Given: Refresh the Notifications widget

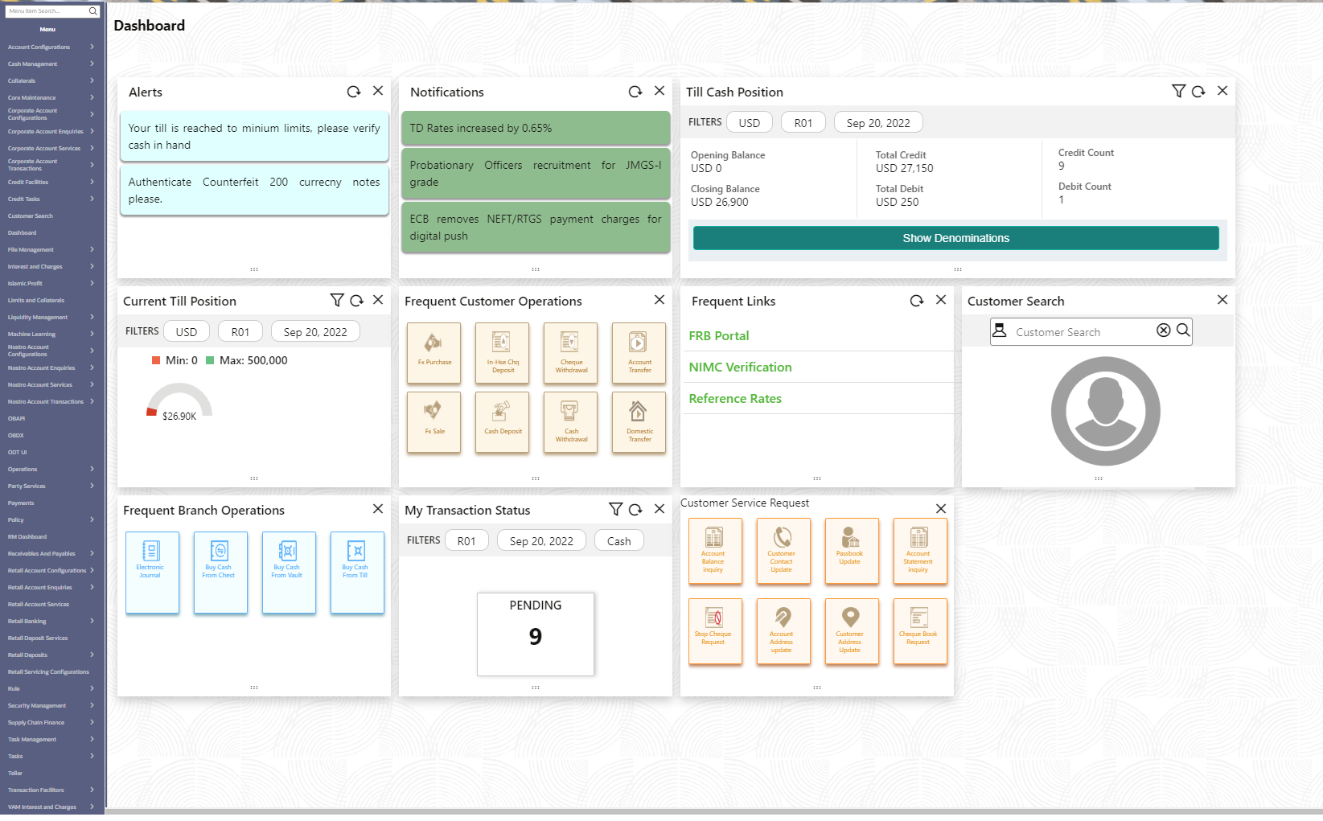Looking at the screenshot, I should [x=635, y=92].
